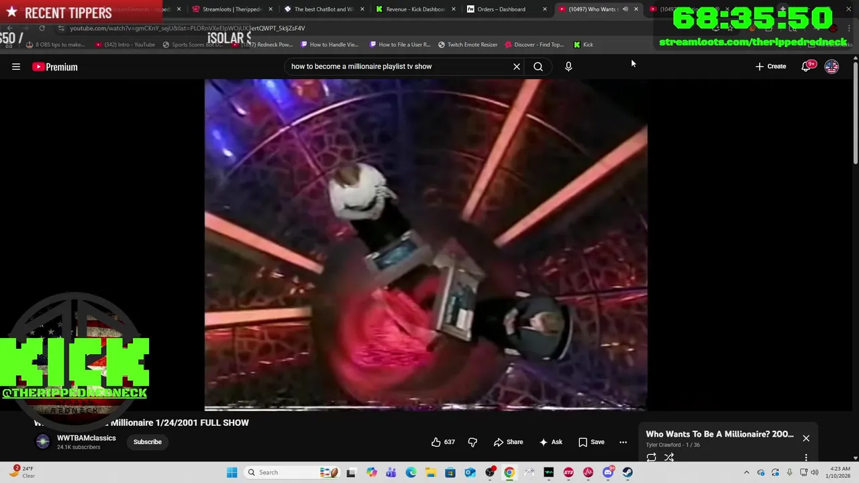Play or pause the video player
The image size is (859, 483).
point(425,244)
